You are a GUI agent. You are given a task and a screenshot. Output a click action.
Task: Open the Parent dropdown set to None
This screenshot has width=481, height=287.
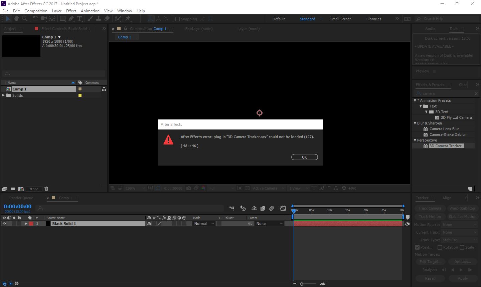point(269,224)
